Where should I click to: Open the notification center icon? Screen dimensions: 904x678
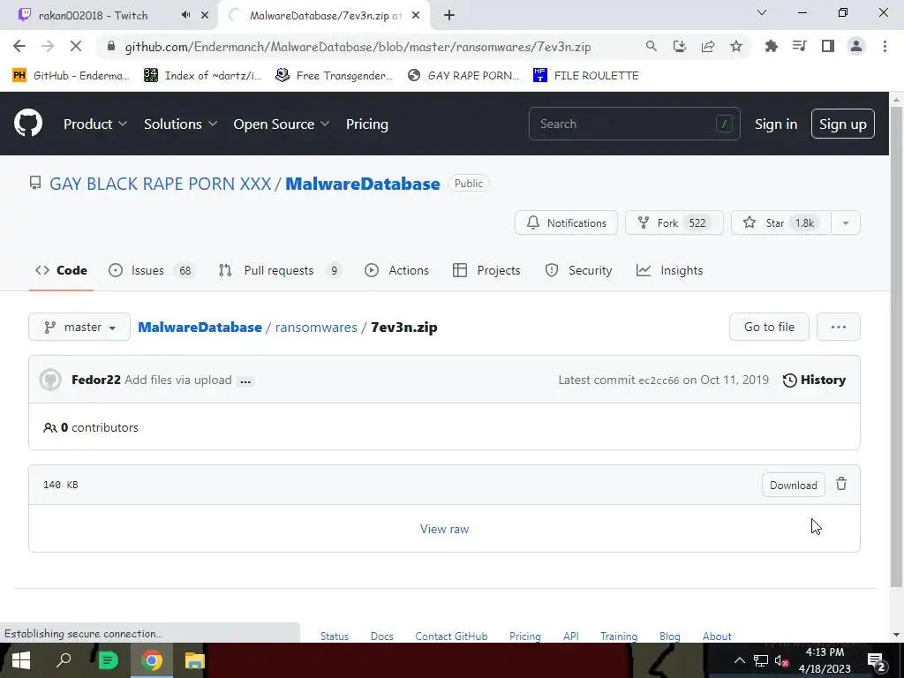point(877,660)
